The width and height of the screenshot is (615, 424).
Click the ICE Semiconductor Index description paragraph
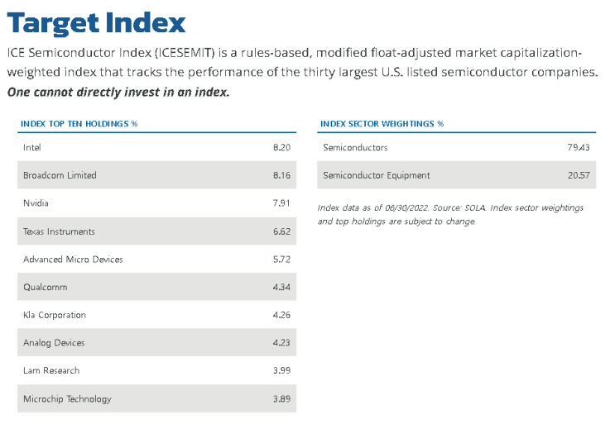[x=302, y=62]
